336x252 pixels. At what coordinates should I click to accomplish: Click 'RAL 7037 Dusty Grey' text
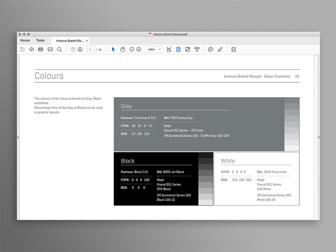[x=178, y=118]
